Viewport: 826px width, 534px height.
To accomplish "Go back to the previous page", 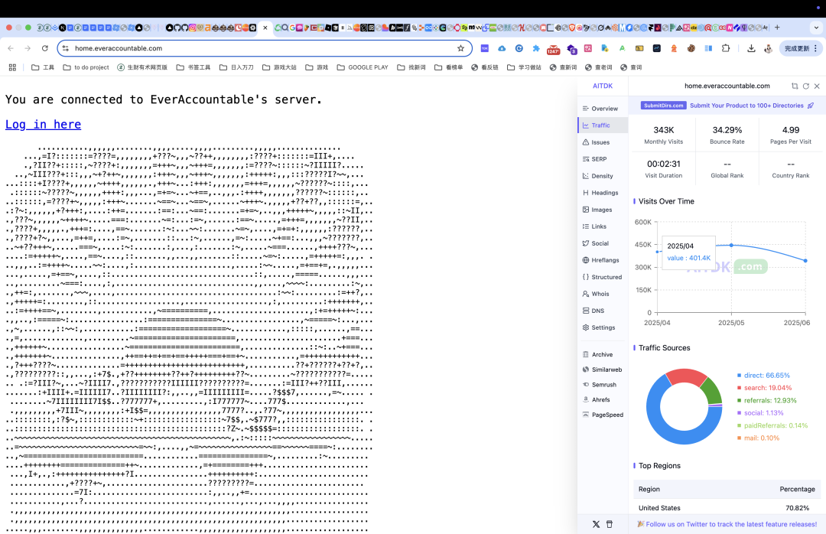I will point(11,48).
